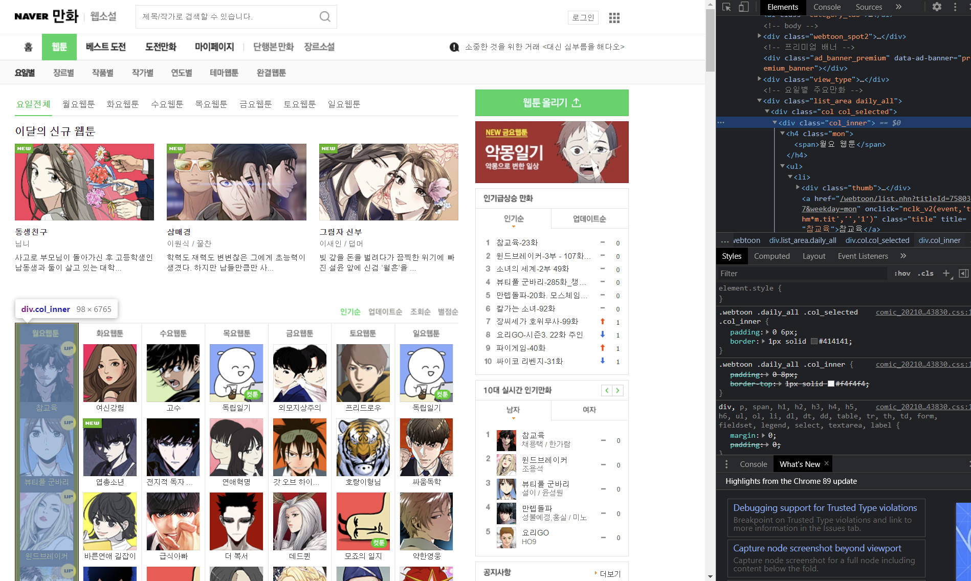
Task: Open the Computed styles tab
Action: point(771,256)
